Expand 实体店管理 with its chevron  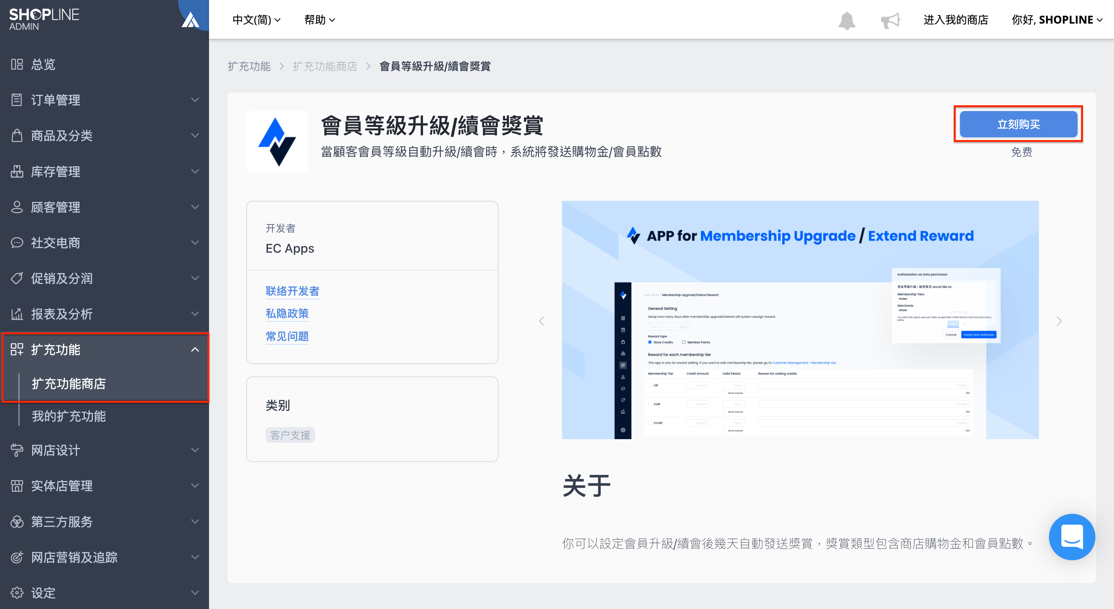click(x=195, y=486)
